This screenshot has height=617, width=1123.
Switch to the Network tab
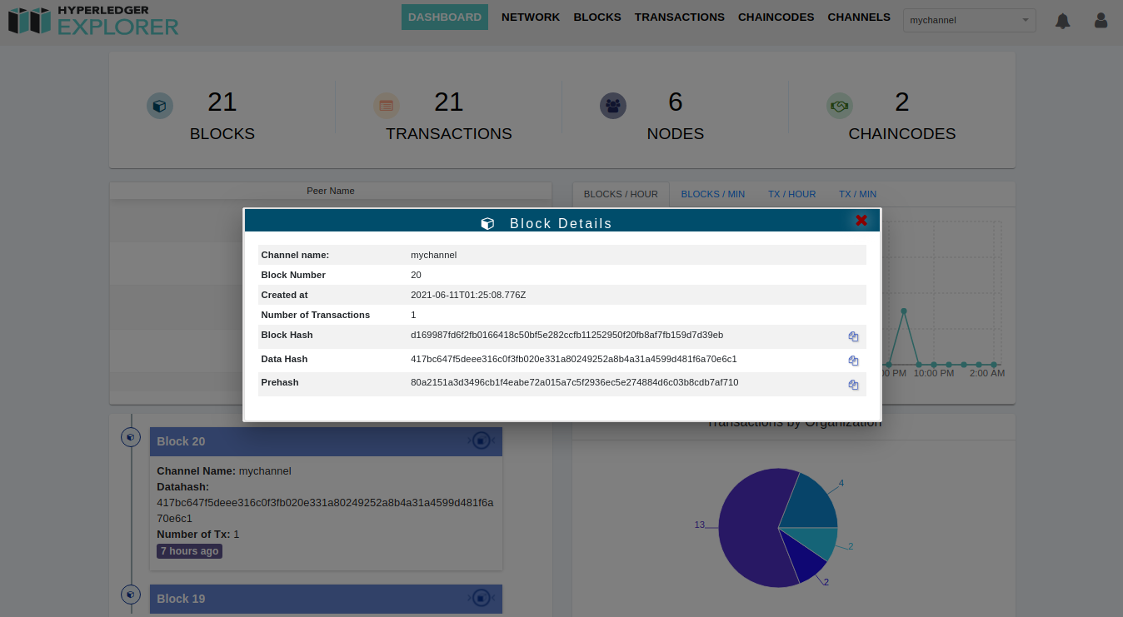coord(531,17)
